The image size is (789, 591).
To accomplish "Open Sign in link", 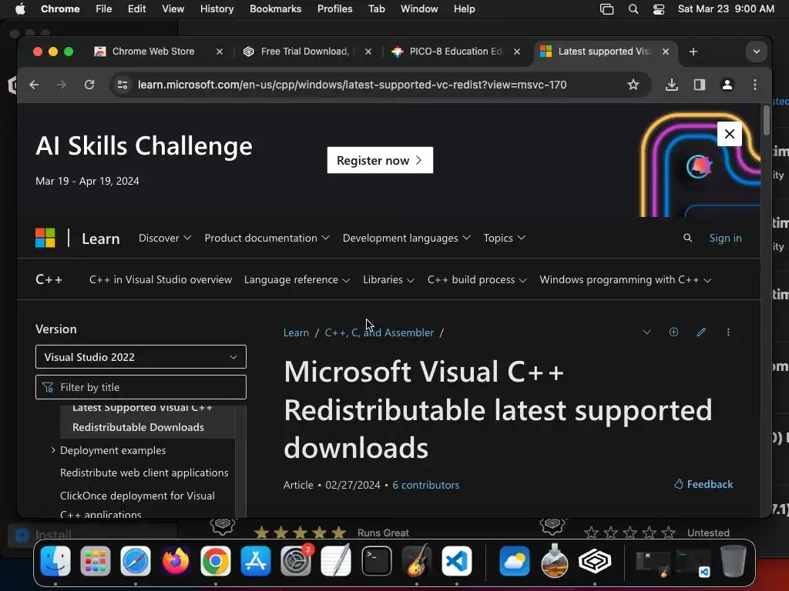I will [725, 238].
